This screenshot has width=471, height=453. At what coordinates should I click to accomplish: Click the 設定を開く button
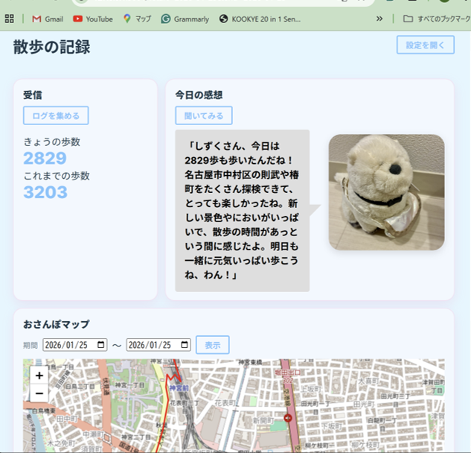point(425,45)
